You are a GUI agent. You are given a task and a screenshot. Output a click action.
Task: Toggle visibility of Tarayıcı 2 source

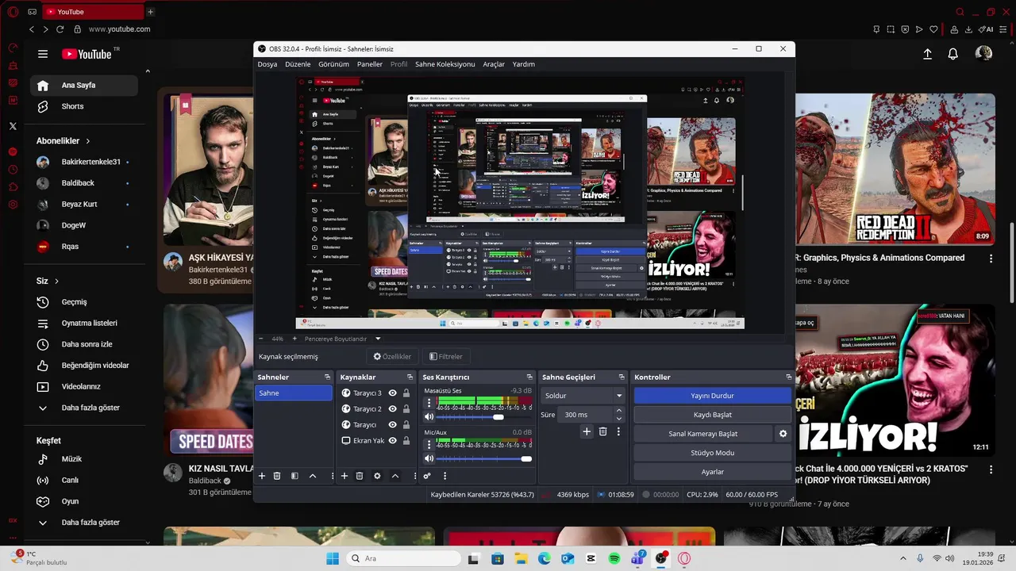click(392, 409)
